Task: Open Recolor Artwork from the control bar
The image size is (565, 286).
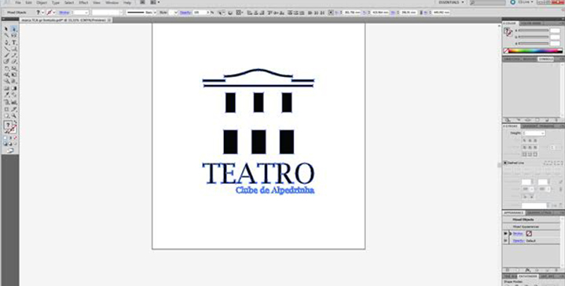Action: coord(229,12)
